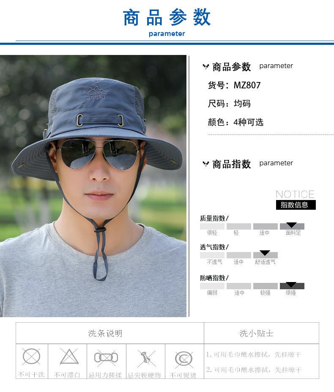
Task: Click the 商品参数 page title
Action: [x=167, y=17]
